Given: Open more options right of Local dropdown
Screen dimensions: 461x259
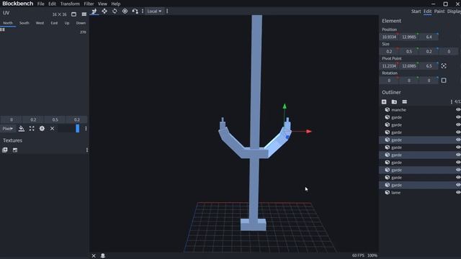Looking at the screenshot, I should click(167, 12).
